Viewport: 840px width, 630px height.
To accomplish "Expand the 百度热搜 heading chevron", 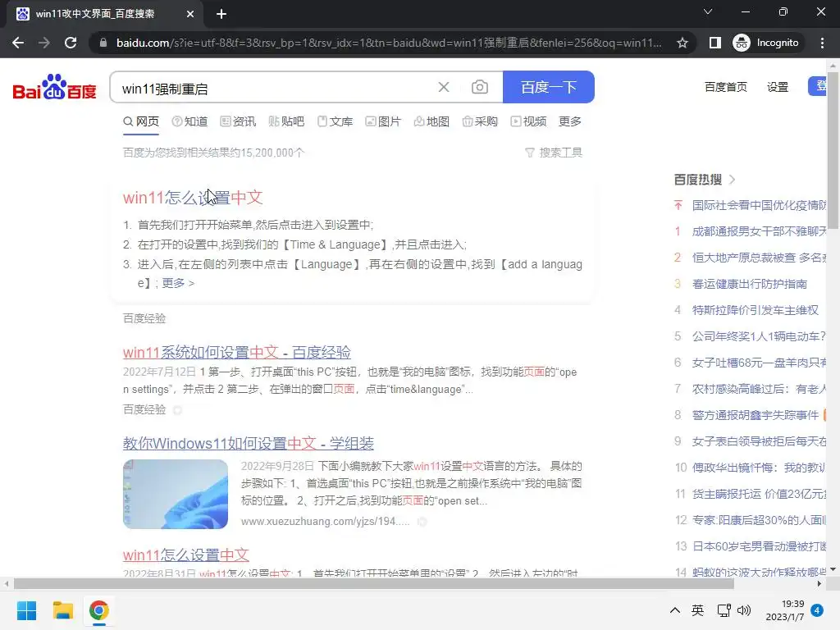I will pyautogui.click(x=733, y=180).
